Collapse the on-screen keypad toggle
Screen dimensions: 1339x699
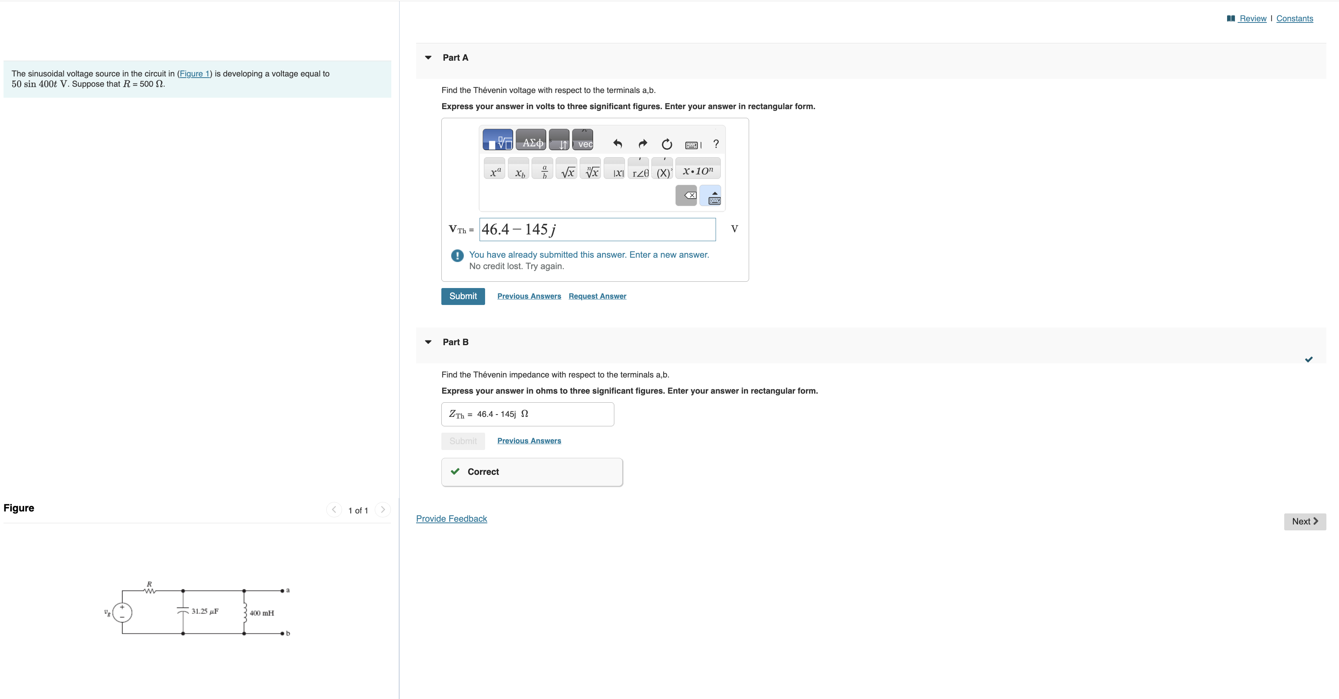pos(710,195)
